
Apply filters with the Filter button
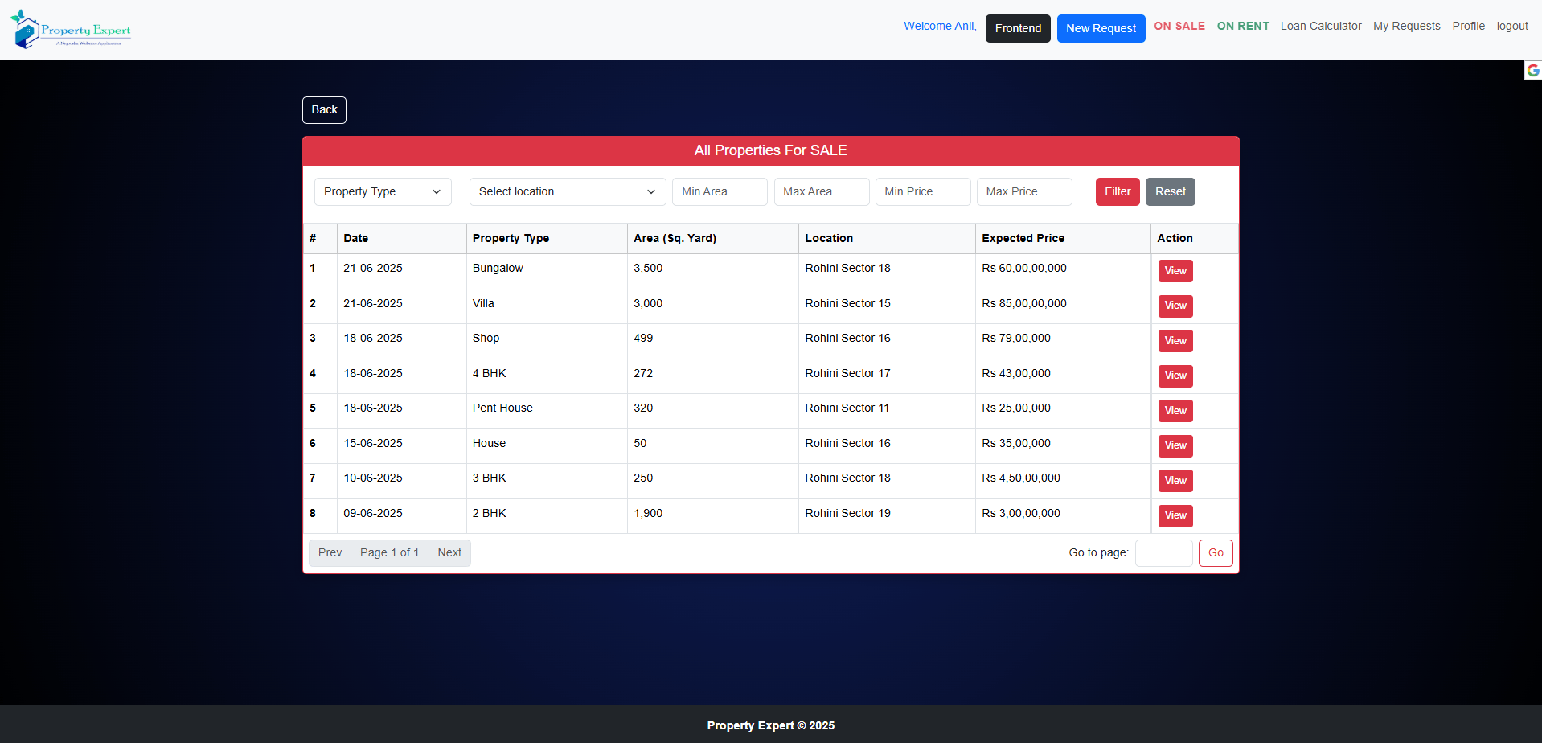(1117, 191)
